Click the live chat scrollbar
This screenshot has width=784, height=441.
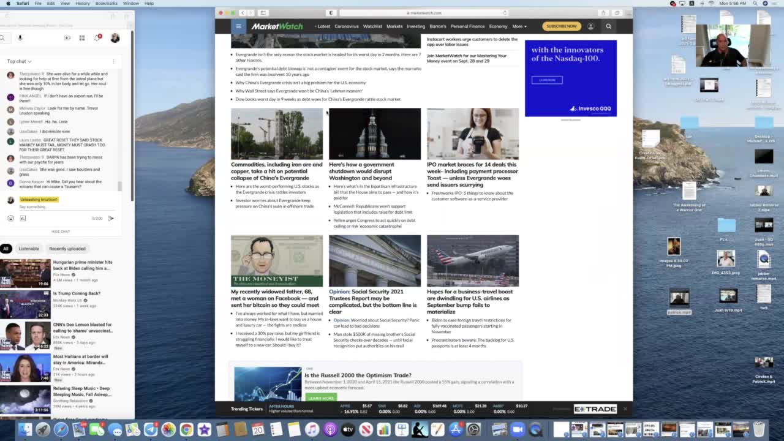119,186
